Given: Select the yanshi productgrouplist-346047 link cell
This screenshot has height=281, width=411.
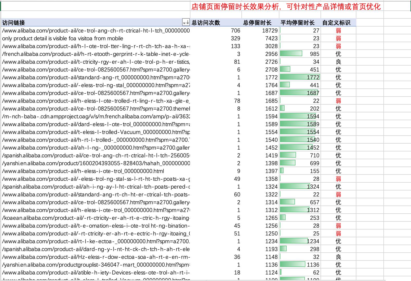Looking at the screenshot, I should pos(95,265).
